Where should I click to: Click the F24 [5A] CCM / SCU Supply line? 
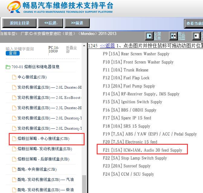pyautogui.click(x=128, y=174)
